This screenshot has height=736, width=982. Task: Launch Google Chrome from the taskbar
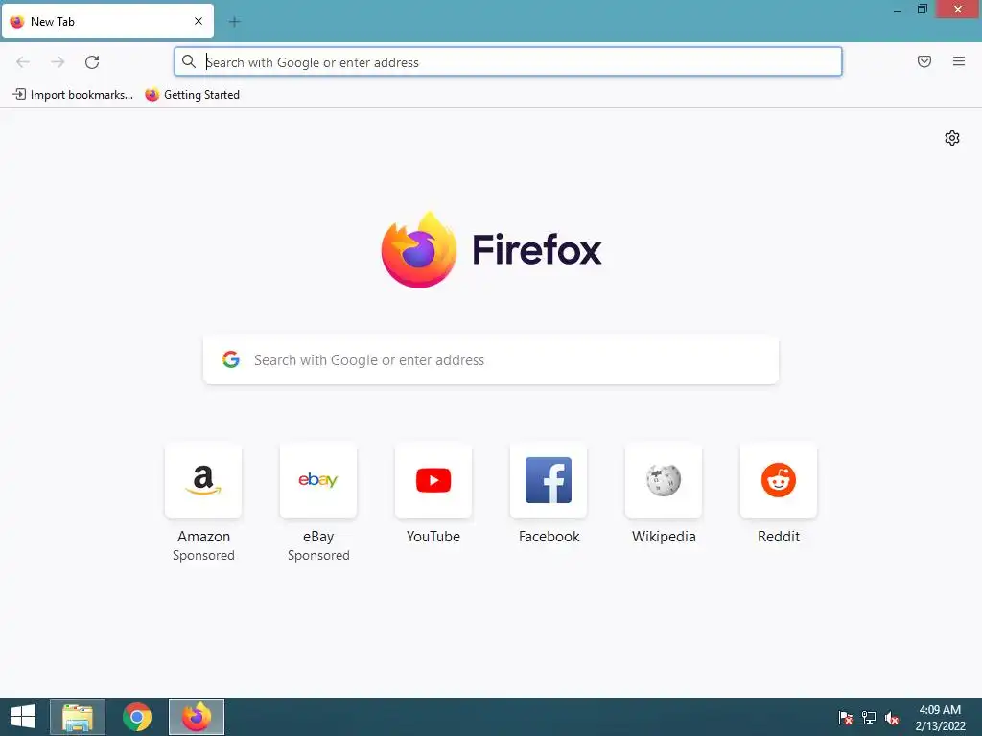click(x=137, y=717)
